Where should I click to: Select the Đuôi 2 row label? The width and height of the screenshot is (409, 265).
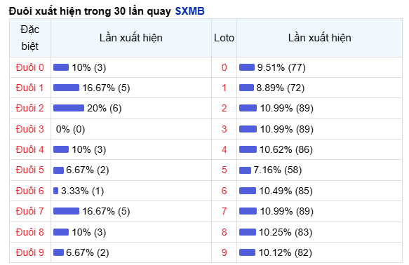29,108
